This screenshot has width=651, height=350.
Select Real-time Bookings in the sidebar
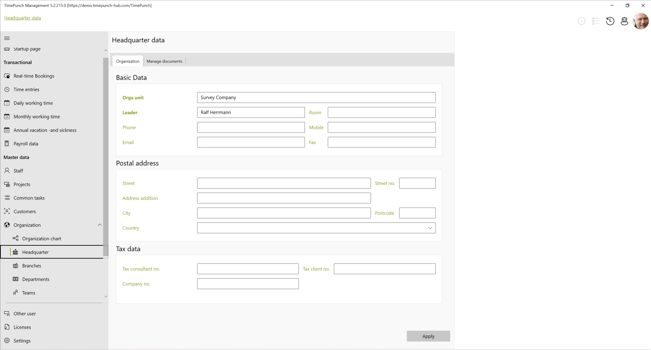coord(52,76)
